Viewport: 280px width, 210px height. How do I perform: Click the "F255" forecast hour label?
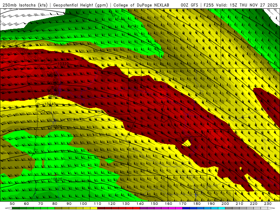coord(209,5)
